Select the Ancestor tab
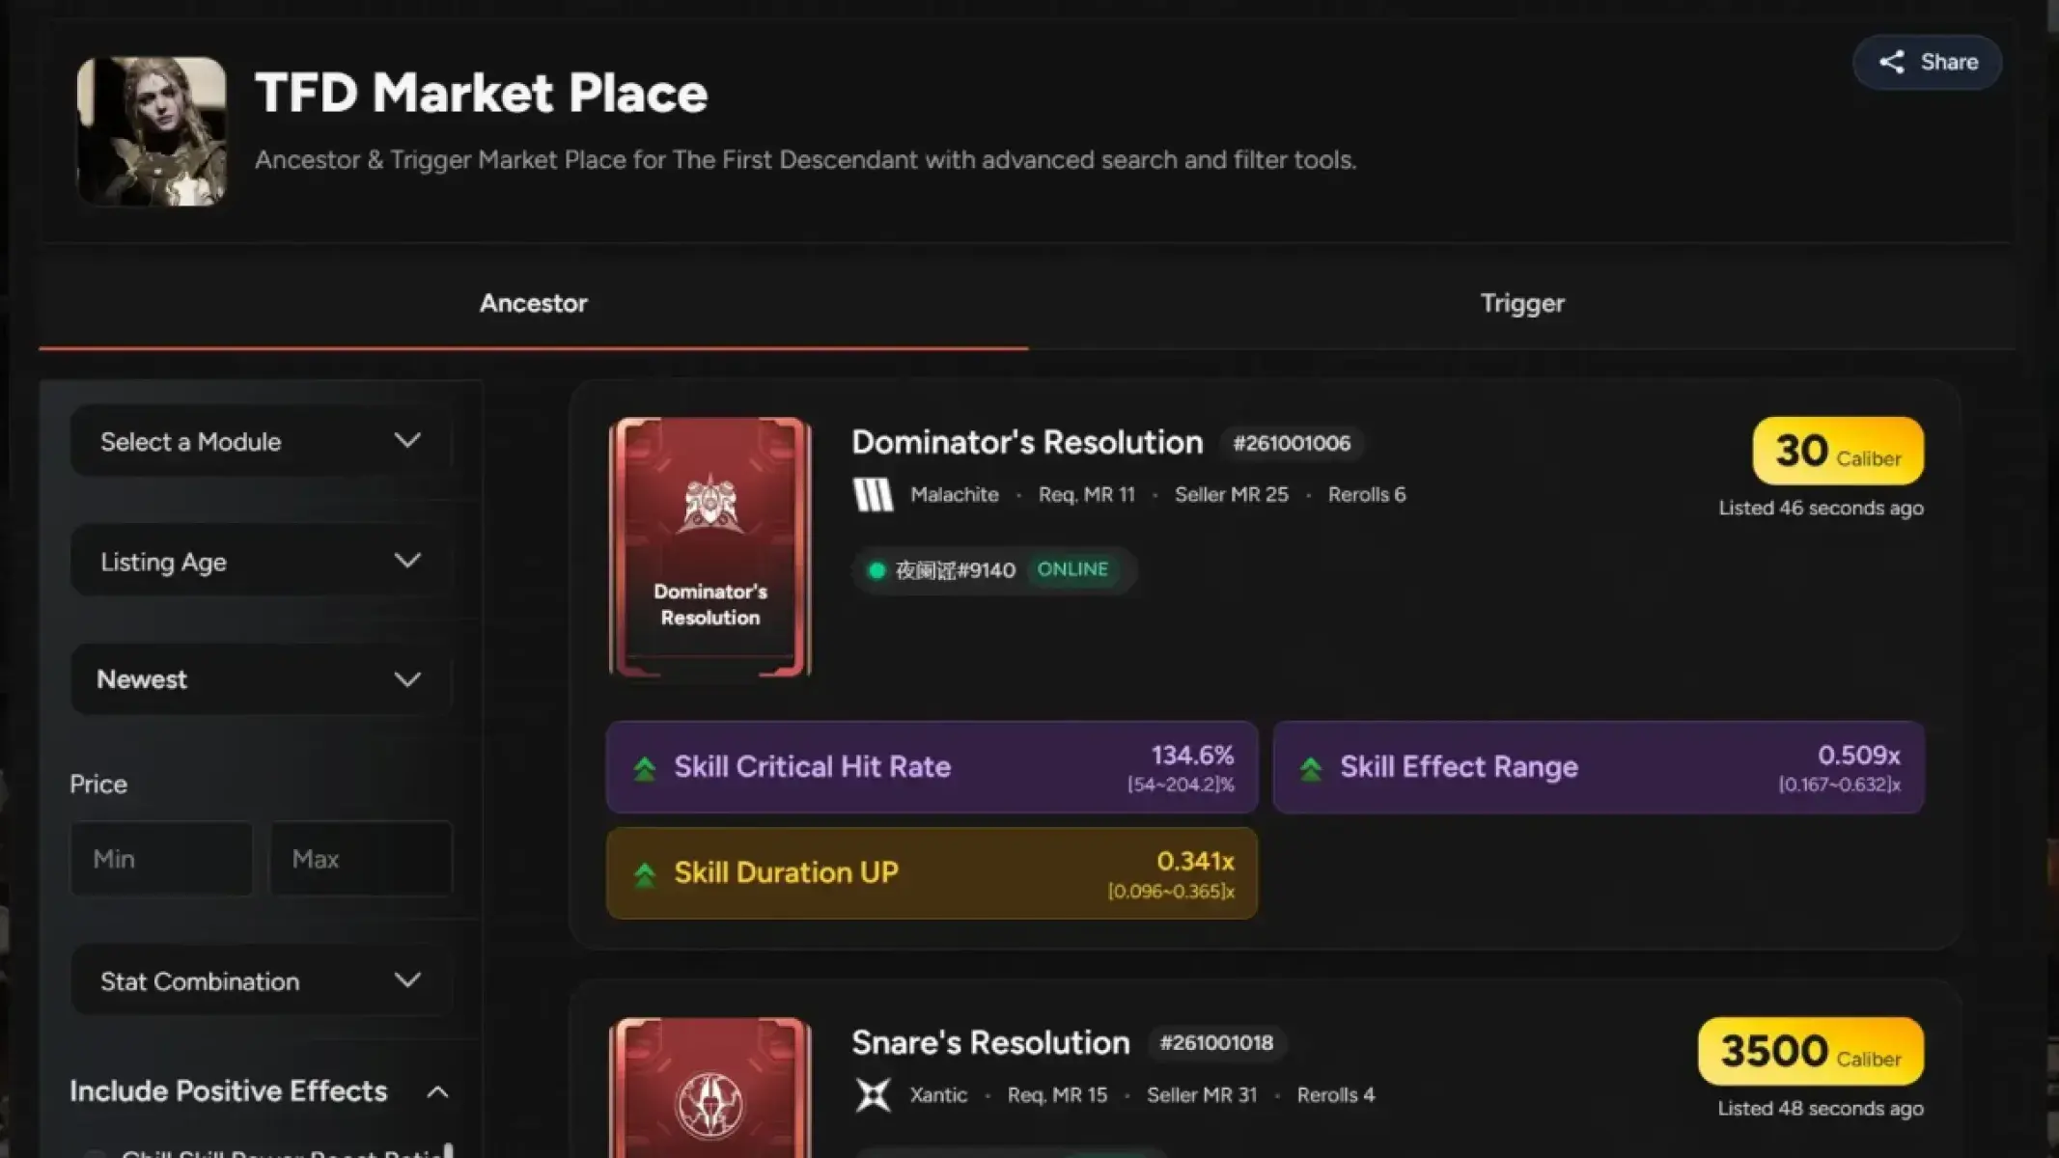Viewport: 2059px width, 1158px height. click(534, 303)
